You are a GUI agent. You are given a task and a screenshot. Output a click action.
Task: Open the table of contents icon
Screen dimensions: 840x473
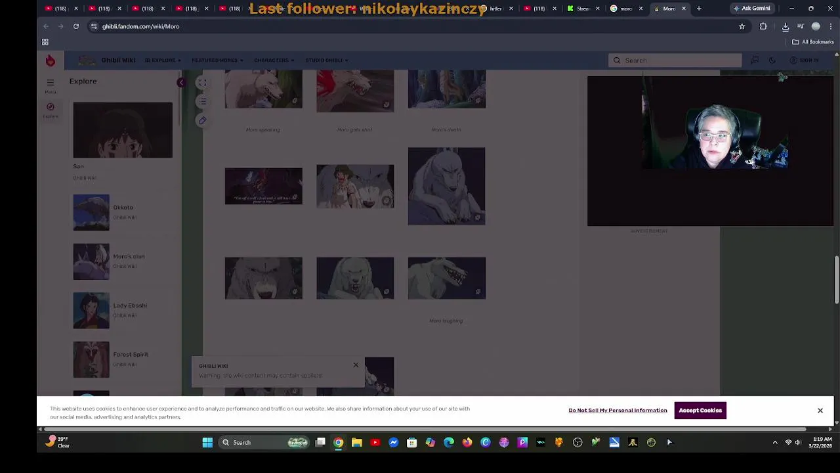203,101
